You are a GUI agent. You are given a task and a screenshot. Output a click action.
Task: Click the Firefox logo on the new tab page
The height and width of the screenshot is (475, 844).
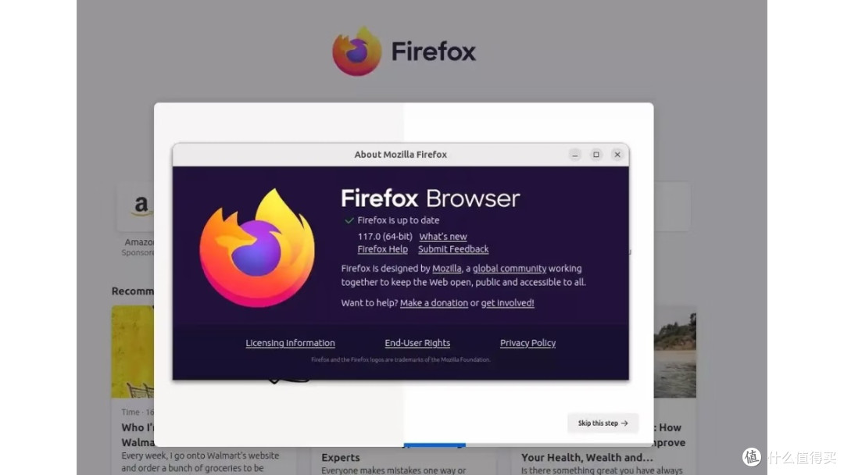click(x=357, y=52)
